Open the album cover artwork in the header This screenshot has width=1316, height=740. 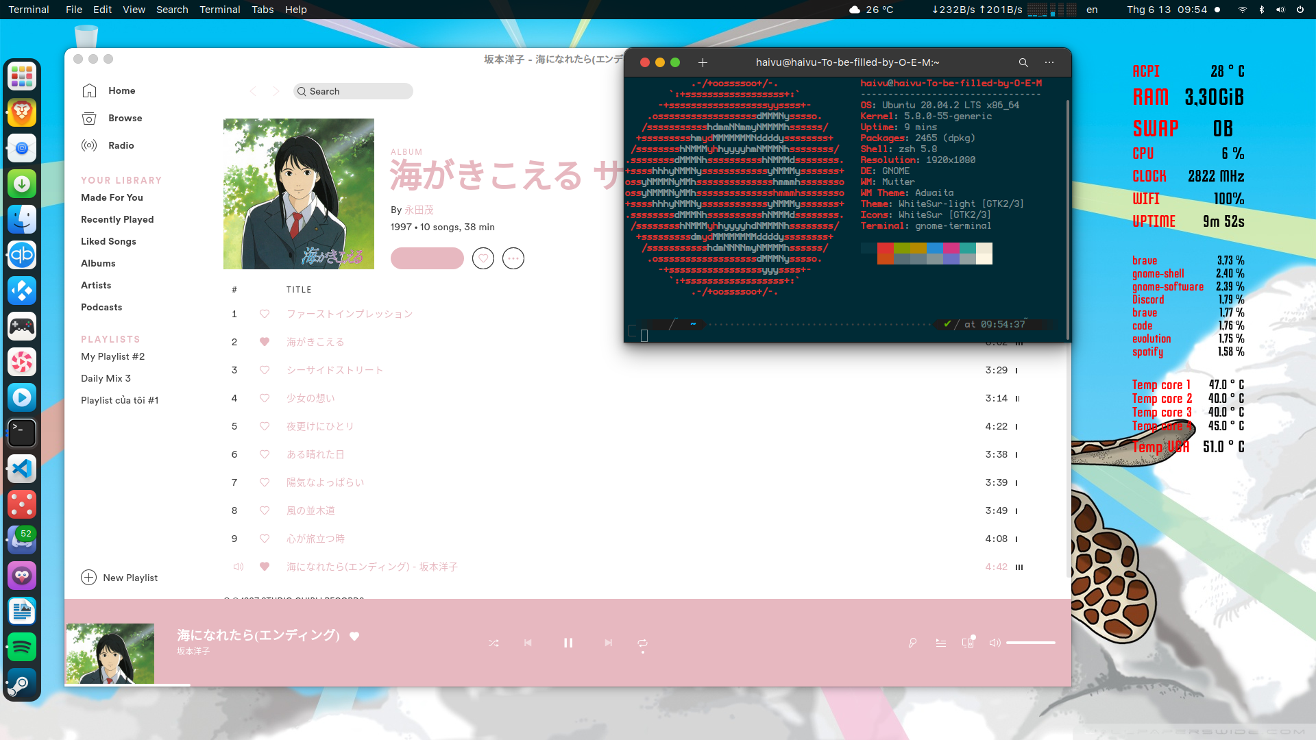[299, 194]
